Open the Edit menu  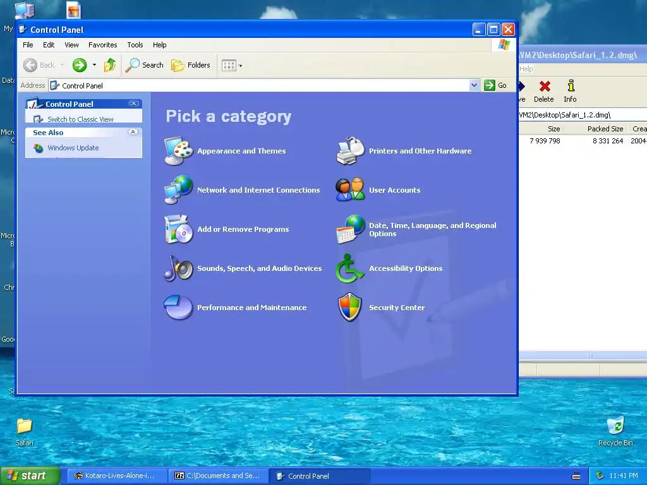49,45
